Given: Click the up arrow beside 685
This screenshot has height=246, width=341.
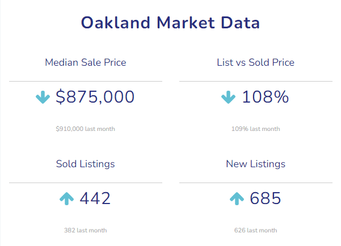Looking at the screenshot, I should coord(237,198).
